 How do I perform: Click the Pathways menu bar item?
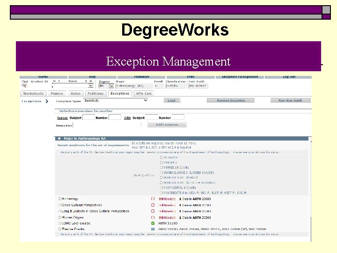click(x=141, y=77)
